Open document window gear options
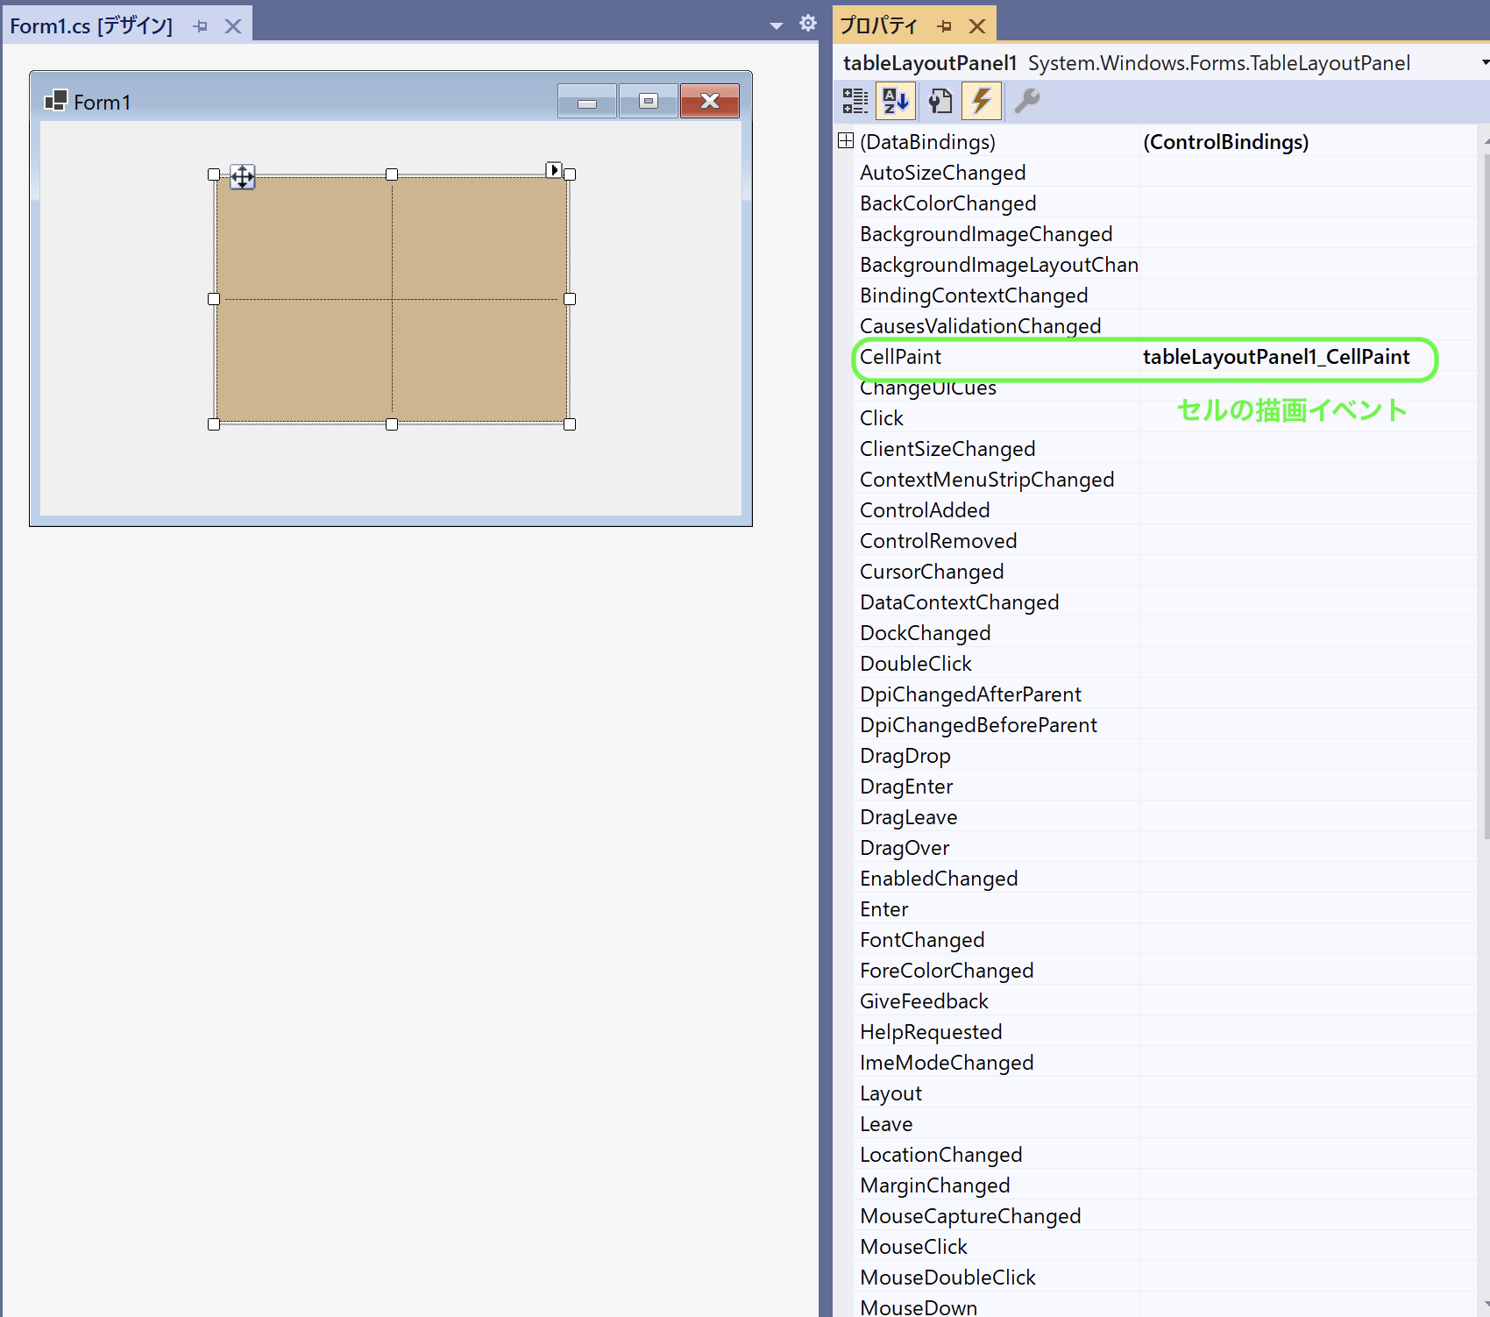This screenshot has height=1317, width=1490. [x=808, y=24]
